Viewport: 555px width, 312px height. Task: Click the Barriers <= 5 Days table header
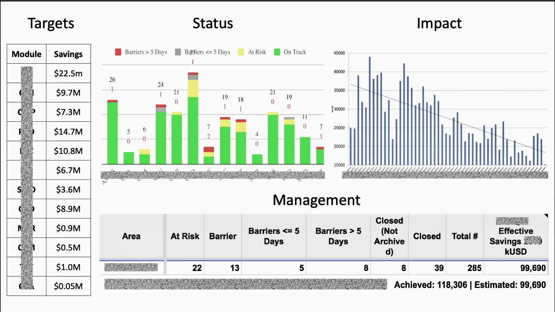point(274,236)
